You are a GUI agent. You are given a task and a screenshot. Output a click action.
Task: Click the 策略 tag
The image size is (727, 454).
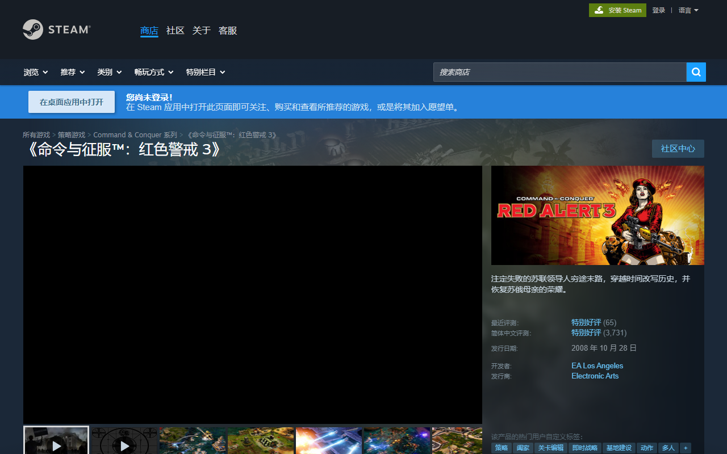point(502,448)
